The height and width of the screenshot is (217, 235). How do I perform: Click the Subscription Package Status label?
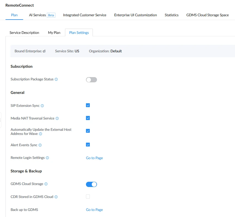32,79
